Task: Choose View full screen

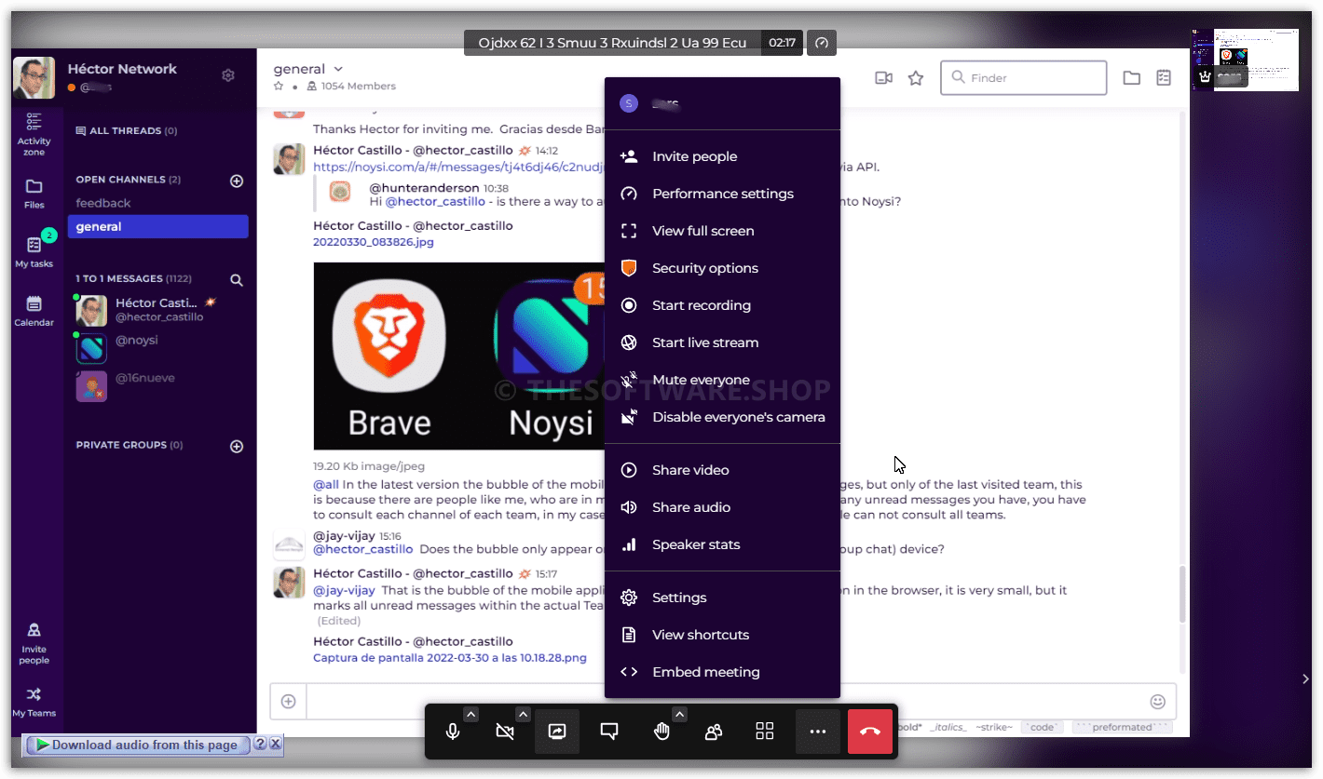Action: click(722, 231)
